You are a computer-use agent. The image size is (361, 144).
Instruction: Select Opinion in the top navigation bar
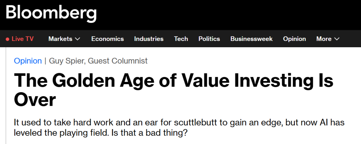click(294, 39)
